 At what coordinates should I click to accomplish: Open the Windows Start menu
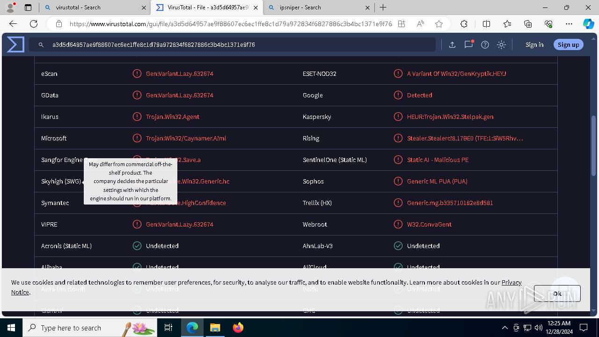click(11, 328)
